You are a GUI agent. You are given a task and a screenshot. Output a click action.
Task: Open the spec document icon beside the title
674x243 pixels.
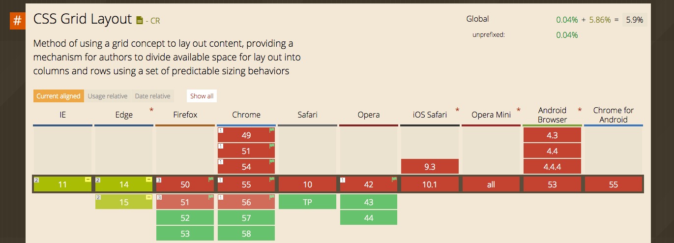(140, 21)
